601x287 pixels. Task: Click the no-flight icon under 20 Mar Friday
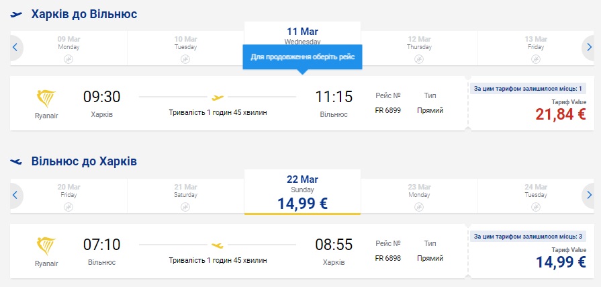point(68,207)
